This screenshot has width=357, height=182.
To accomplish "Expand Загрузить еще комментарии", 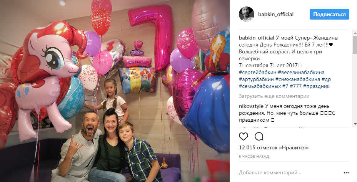I will (274, 96).
